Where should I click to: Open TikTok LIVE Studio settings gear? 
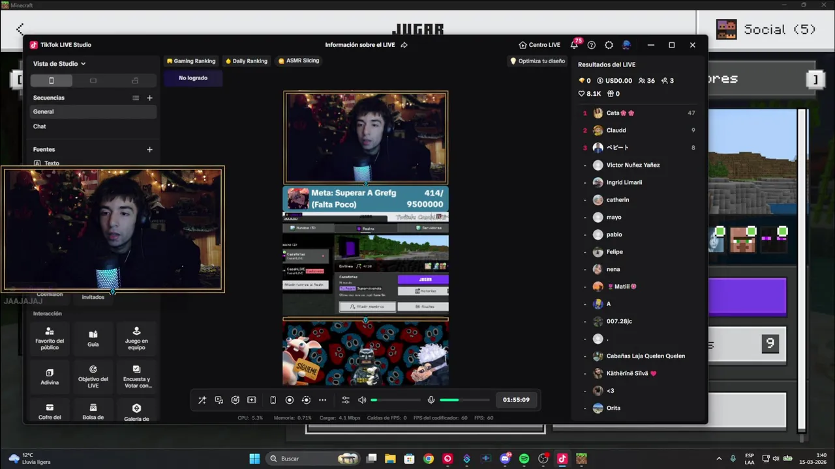click(x=609, y=45)
